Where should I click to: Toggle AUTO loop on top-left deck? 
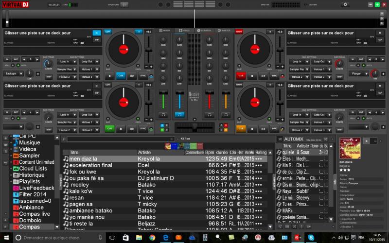pyautogui.click(x=18, y=65)
